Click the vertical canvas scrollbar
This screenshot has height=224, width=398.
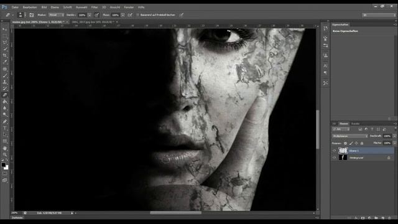[x=318, y=129]
